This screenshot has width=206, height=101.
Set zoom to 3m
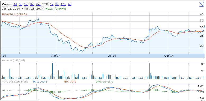[x=32, y=4]
